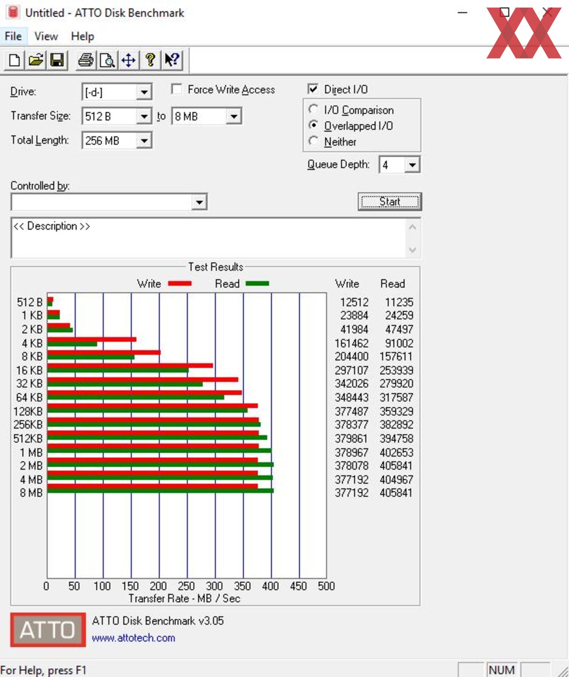Visit the www.attotech.com link

click(x=133, y=638)
